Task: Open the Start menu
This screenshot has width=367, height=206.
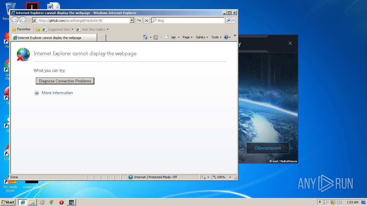Action: coord(8,202)
